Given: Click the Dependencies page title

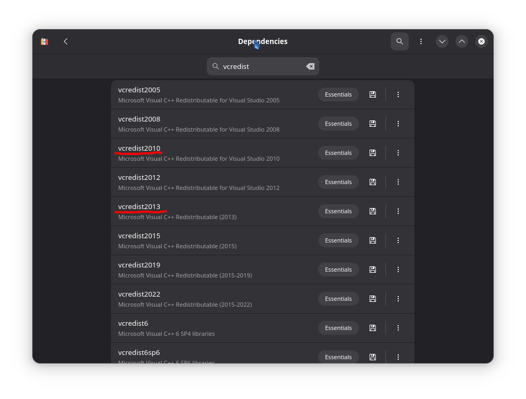Looking at the screenshot, I should pyautogui.click(x=262, y=41).
